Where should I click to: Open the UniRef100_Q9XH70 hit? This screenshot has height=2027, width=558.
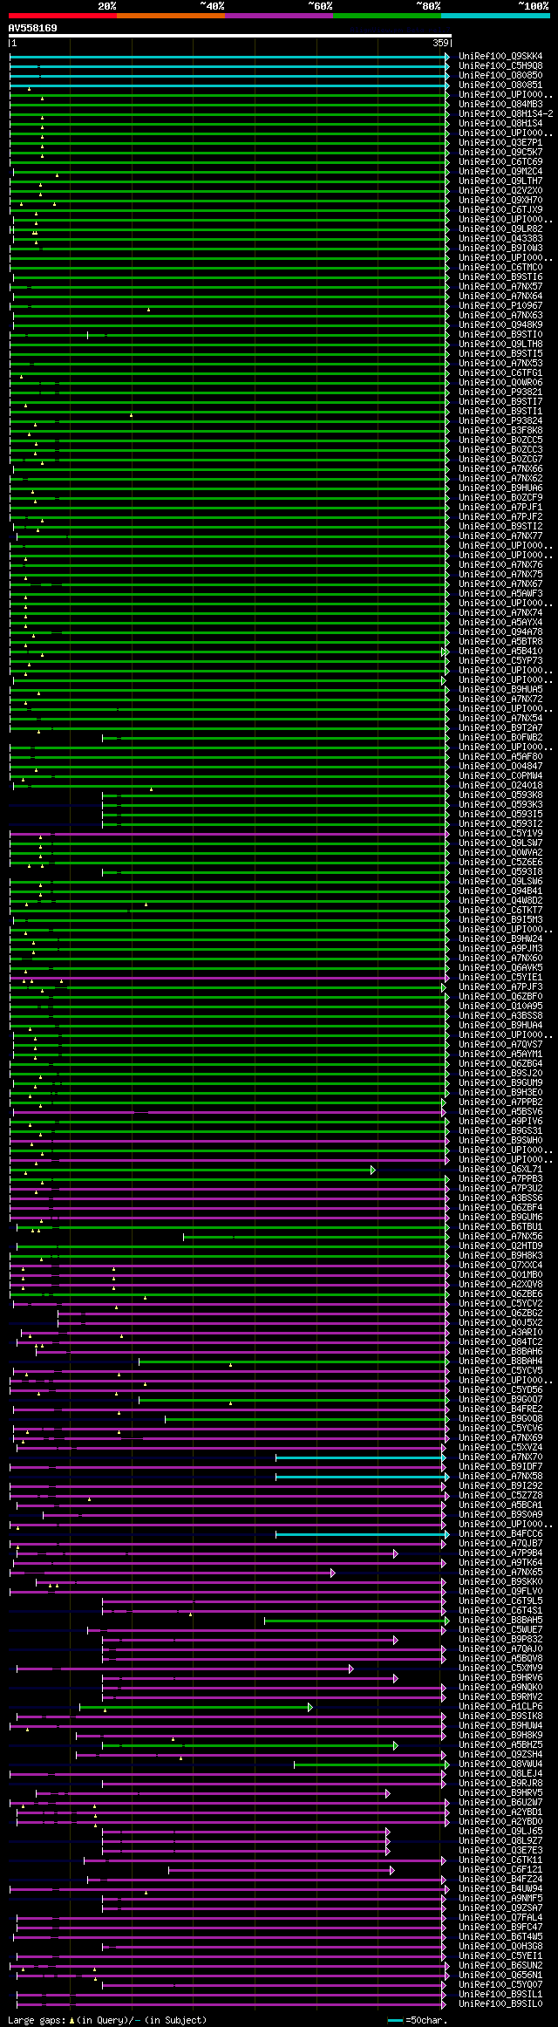pyautogui.click(x=500, y=201)
